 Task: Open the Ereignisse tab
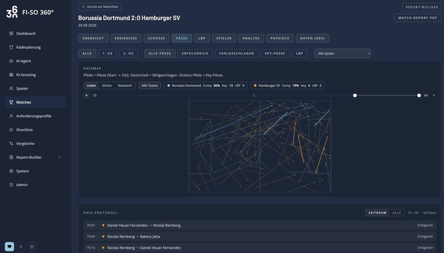126,38
